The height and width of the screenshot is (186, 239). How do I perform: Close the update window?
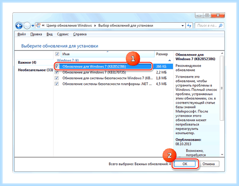coord(217,15)
